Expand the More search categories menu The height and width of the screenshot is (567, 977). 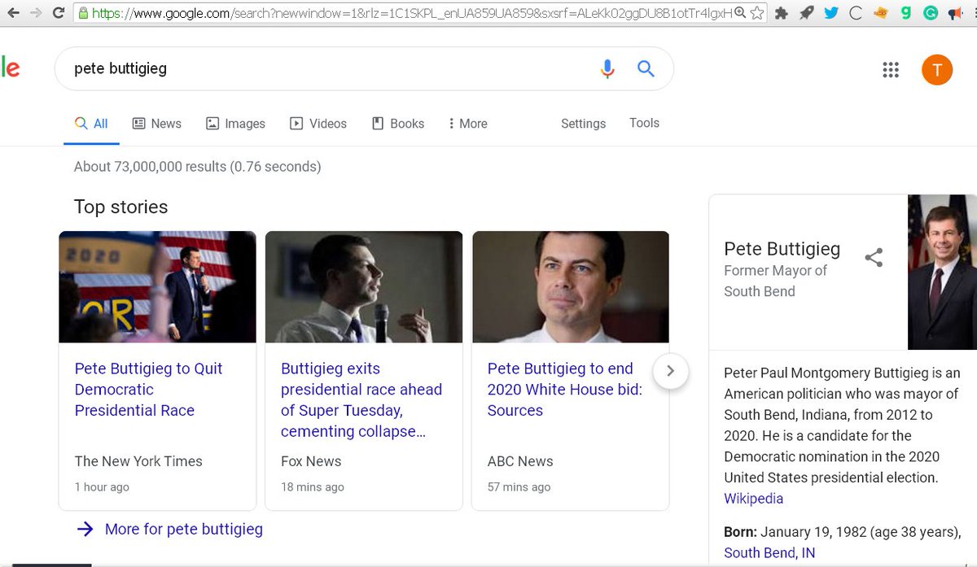[x=468, y=124]
